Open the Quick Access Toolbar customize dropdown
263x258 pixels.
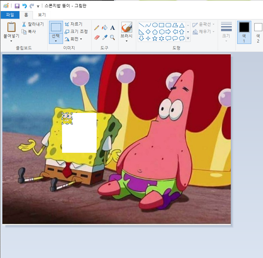[x=38, y=6]
